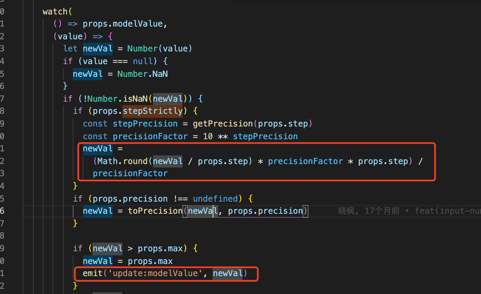
Task: Click 'toPrecision' function call
Action: click(155, 211)
